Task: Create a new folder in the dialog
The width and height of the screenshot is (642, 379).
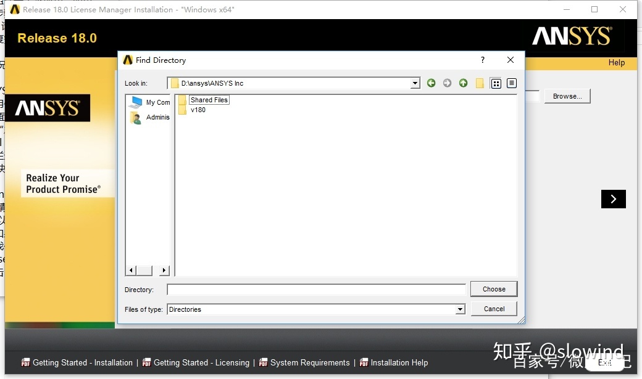Action: [480, 83]
